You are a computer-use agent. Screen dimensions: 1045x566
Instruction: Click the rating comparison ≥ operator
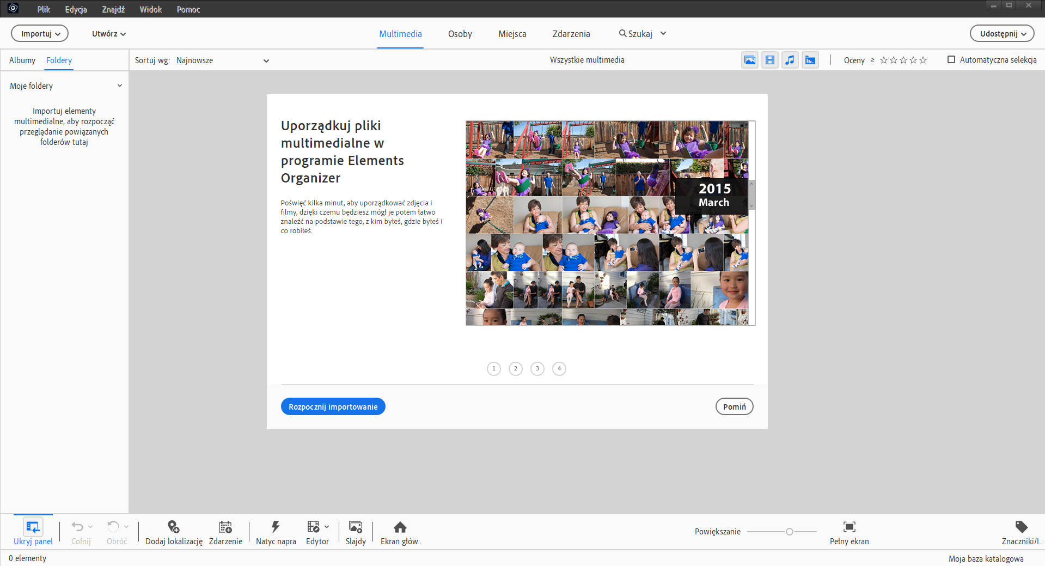coord(872,60)
